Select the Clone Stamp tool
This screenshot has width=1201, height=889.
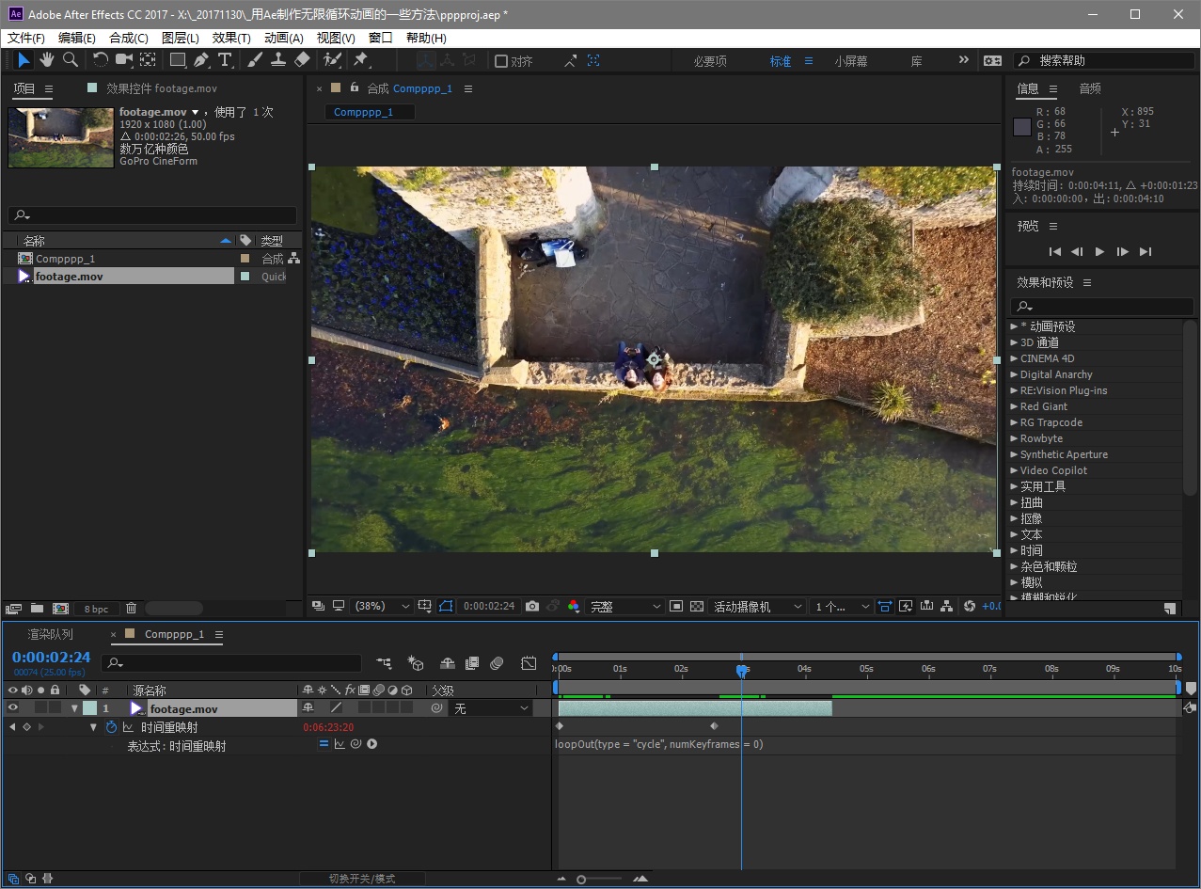click(278, 60)
